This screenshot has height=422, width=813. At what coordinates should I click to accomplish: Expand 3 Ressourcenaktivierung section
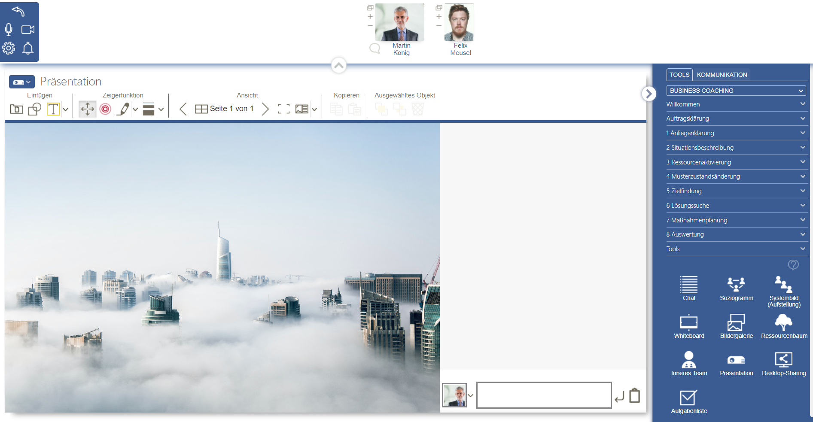(x=736, y=162)
